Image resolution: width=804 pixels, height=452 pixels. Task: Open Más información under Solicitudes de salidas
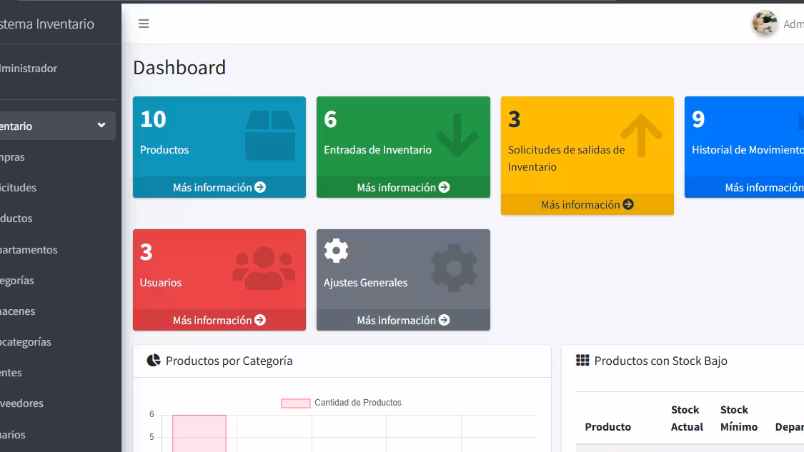coord(587,204)
